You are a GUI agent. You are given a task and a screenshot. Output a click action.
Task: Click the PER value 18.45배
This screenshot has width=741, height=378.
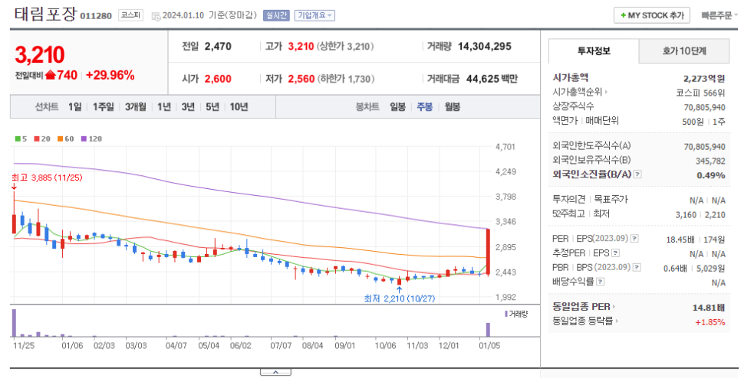click(x=680, y=240)
